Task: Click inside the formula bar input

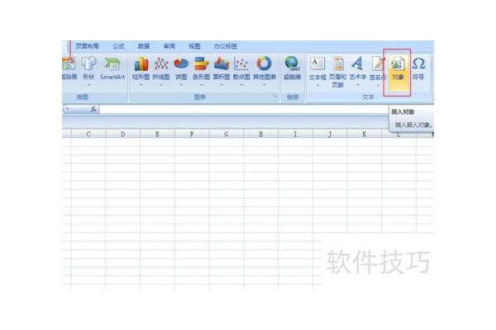Action: [244, 109]
